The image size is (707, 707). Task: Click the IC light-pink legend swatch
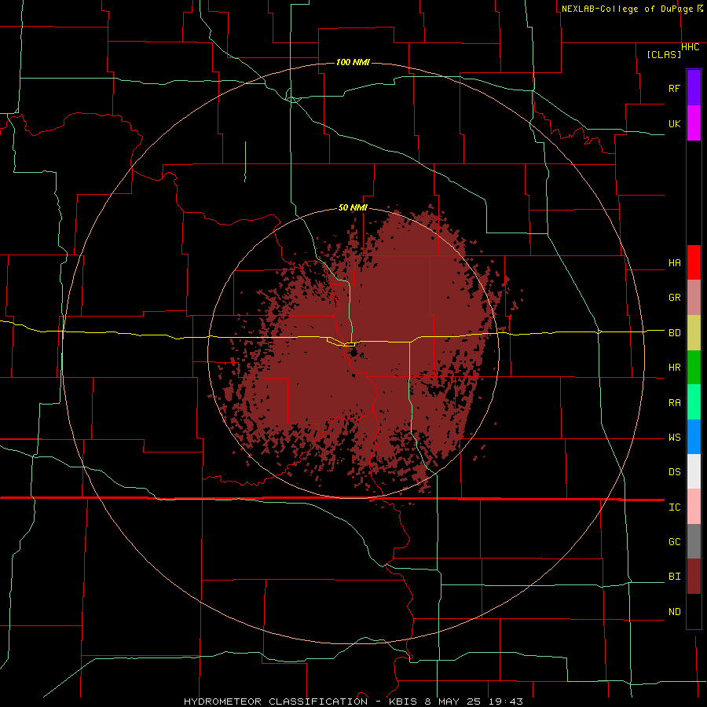(x=694, y=507)
